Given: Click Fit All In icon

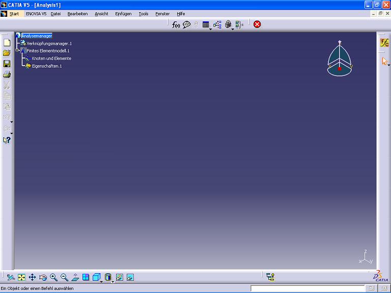Looking at the screenshot, I should coord(22,277).
